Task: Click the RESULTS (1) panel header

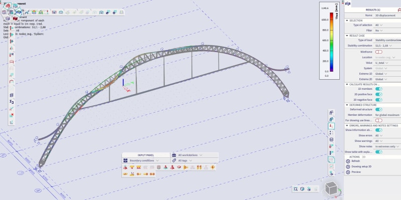Action: 372,10
